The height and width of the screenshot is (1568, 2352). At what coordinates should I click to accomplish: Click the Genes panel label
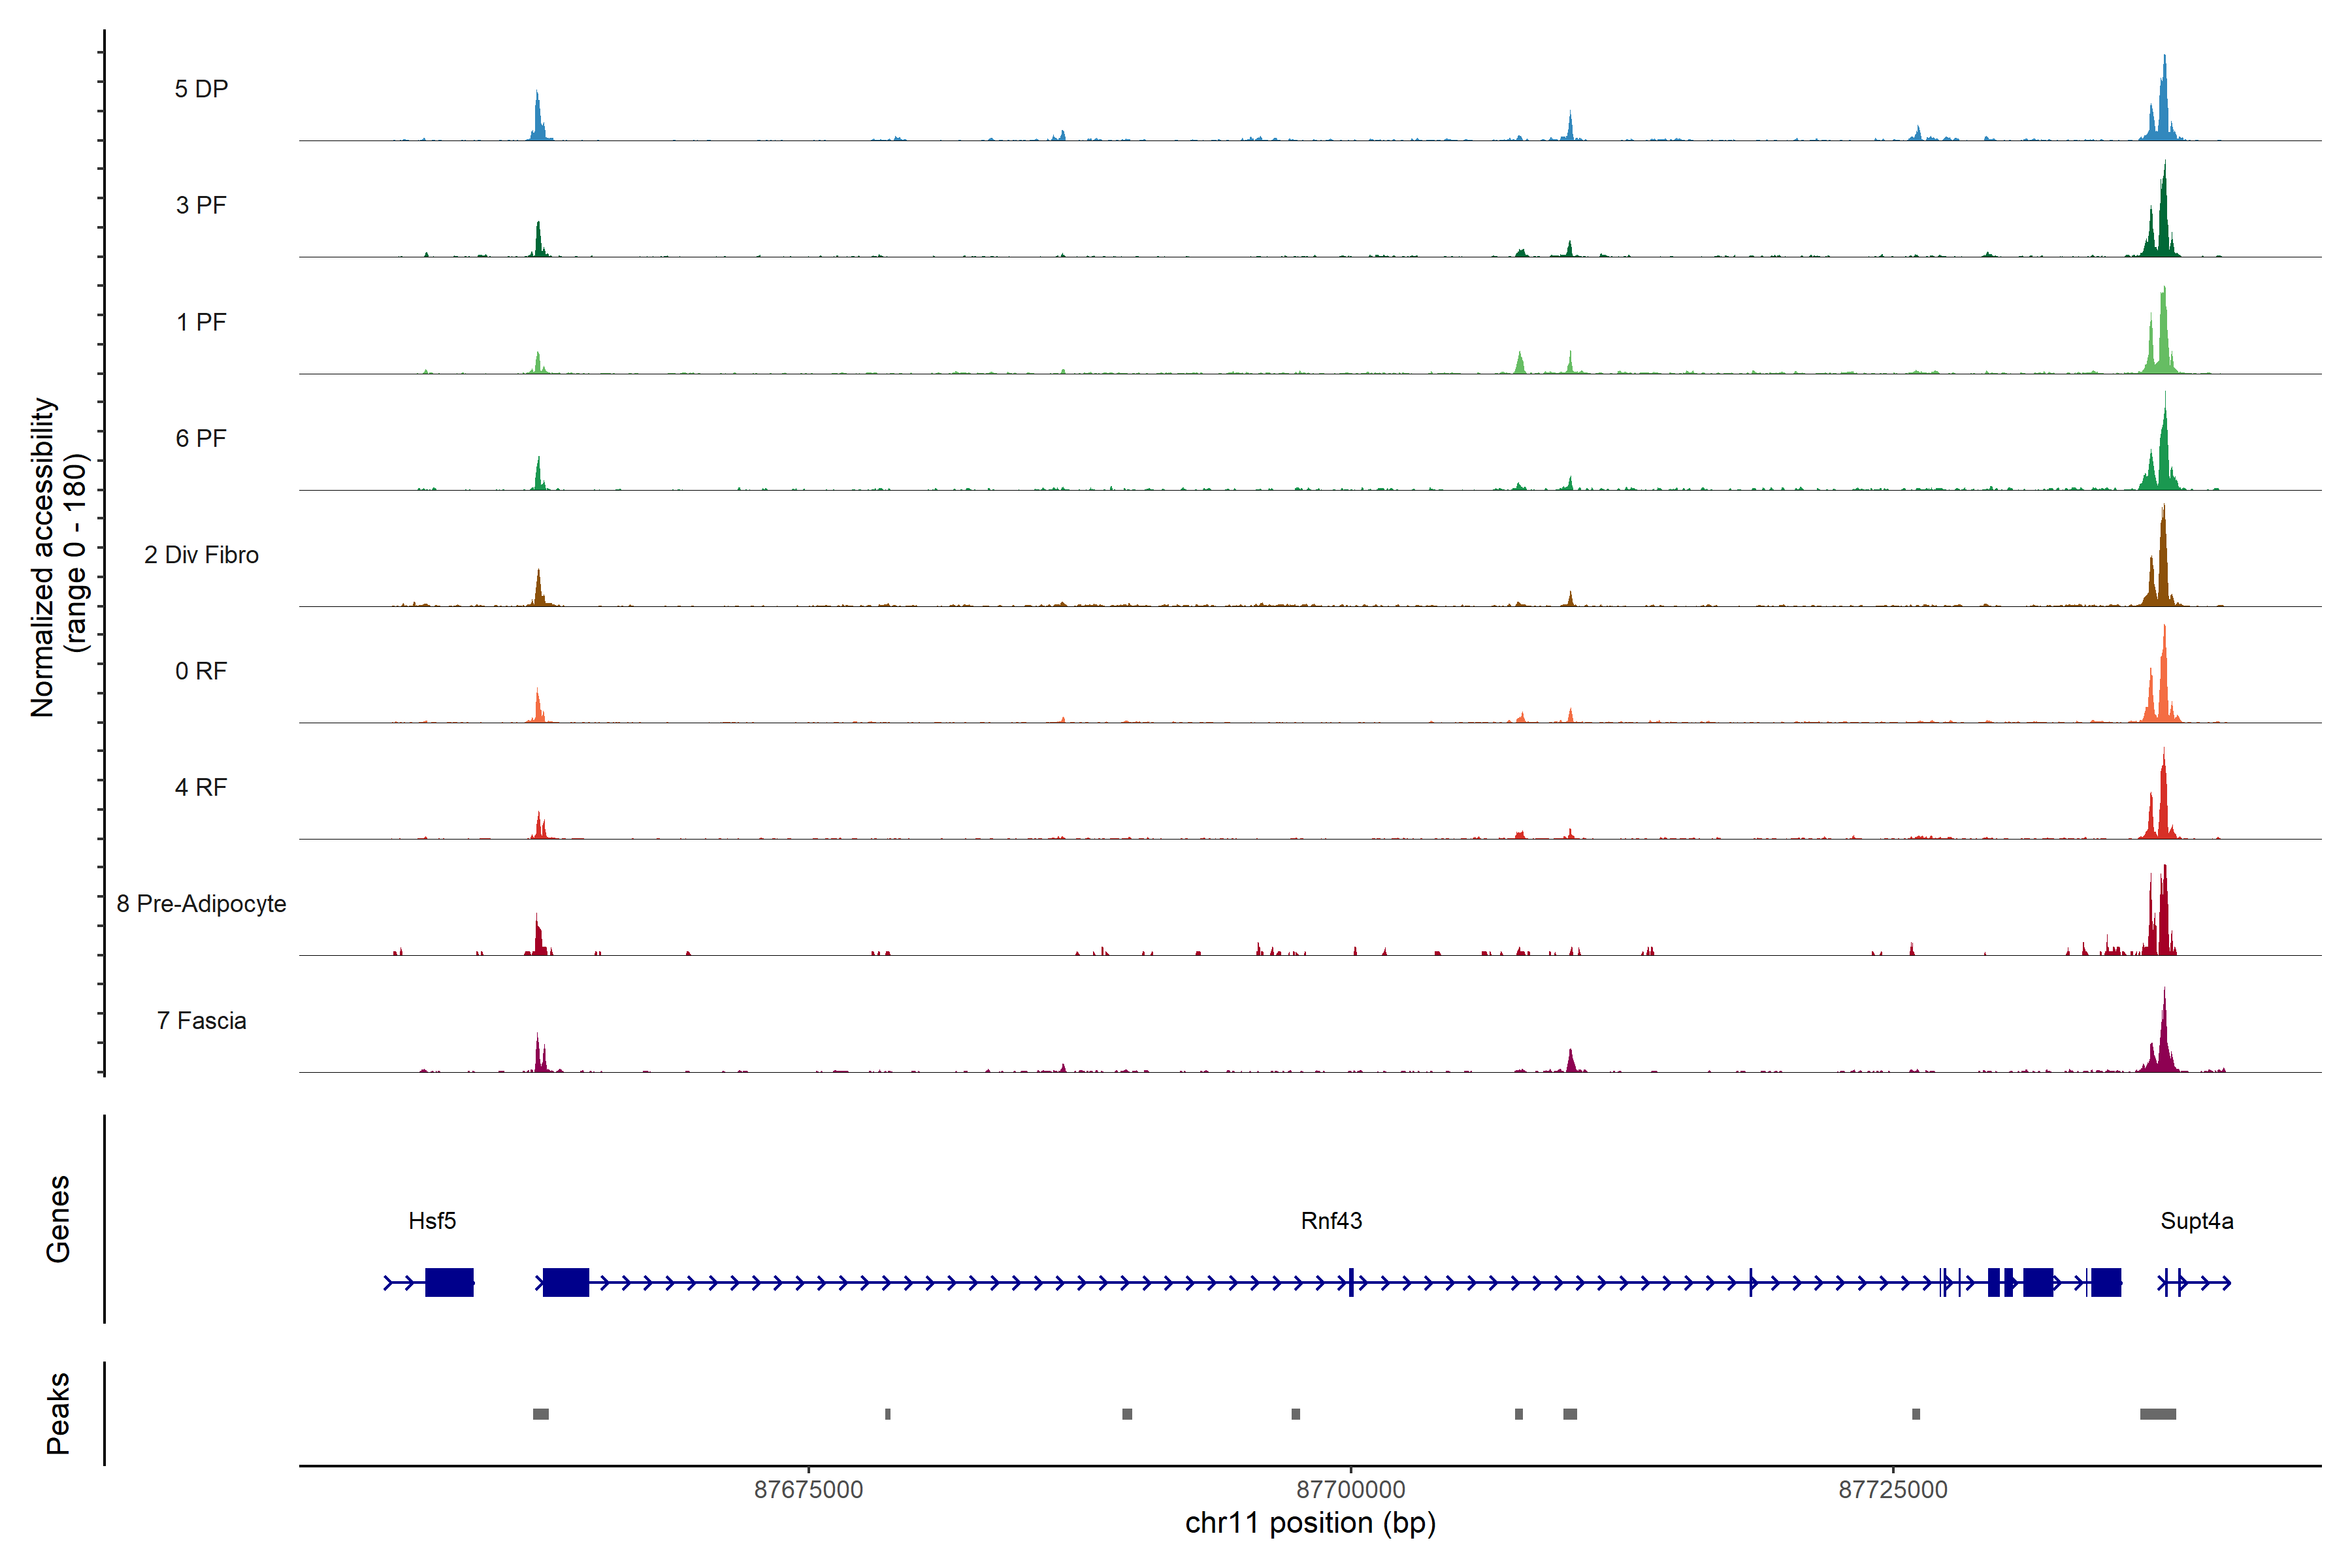pyautogui.click(x=58, y=1219)
